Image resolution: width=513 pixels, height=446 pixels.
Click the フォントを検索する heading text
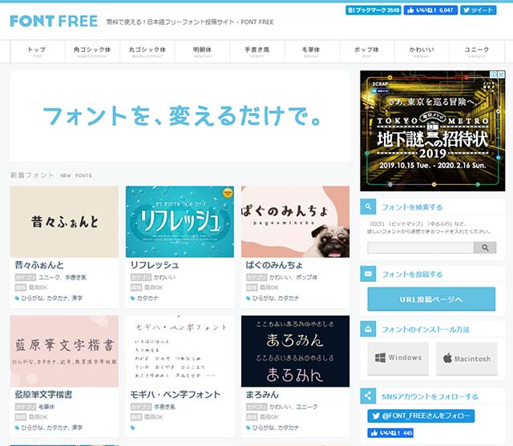click(x=412, y=207)
